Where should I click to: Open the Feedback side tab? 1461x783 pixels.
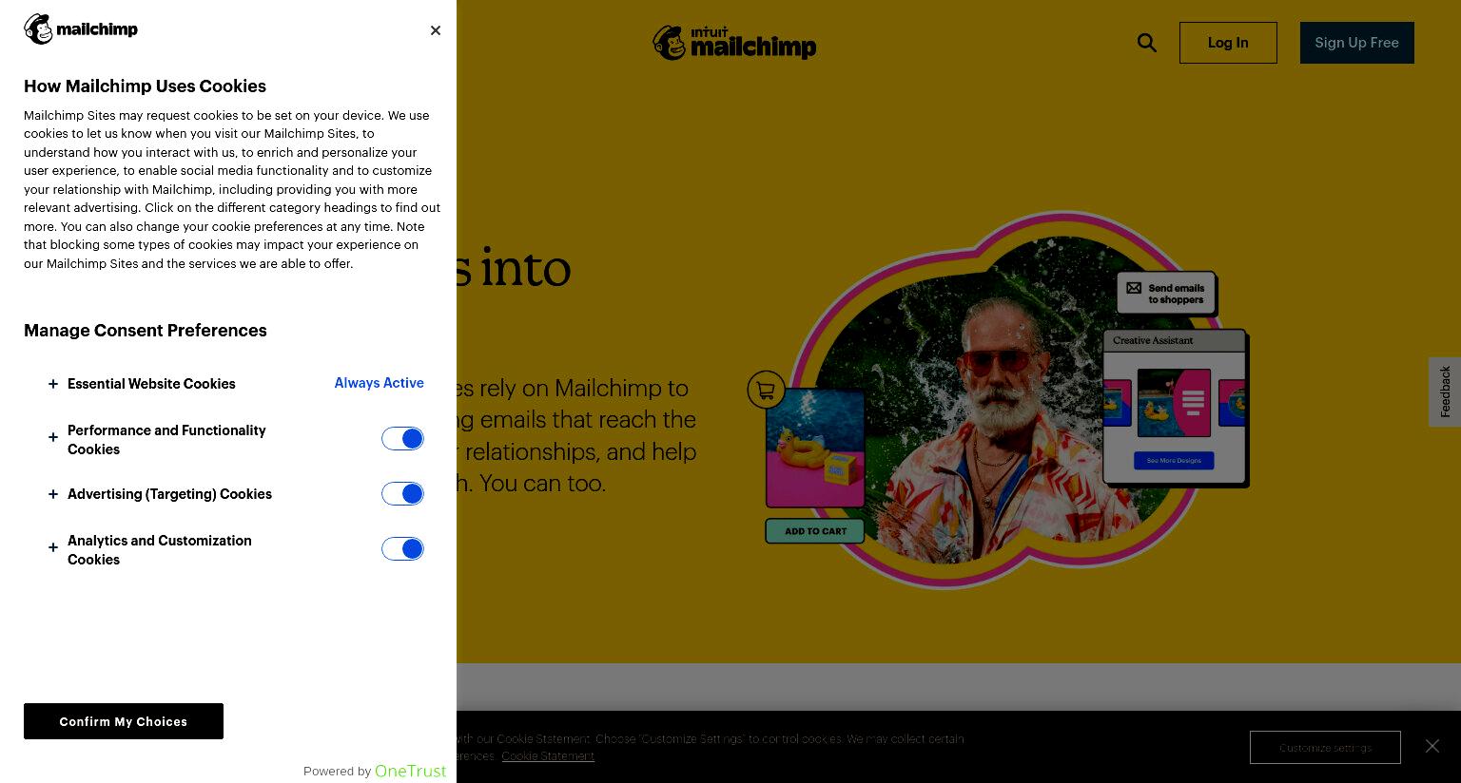click(1445, 391)
